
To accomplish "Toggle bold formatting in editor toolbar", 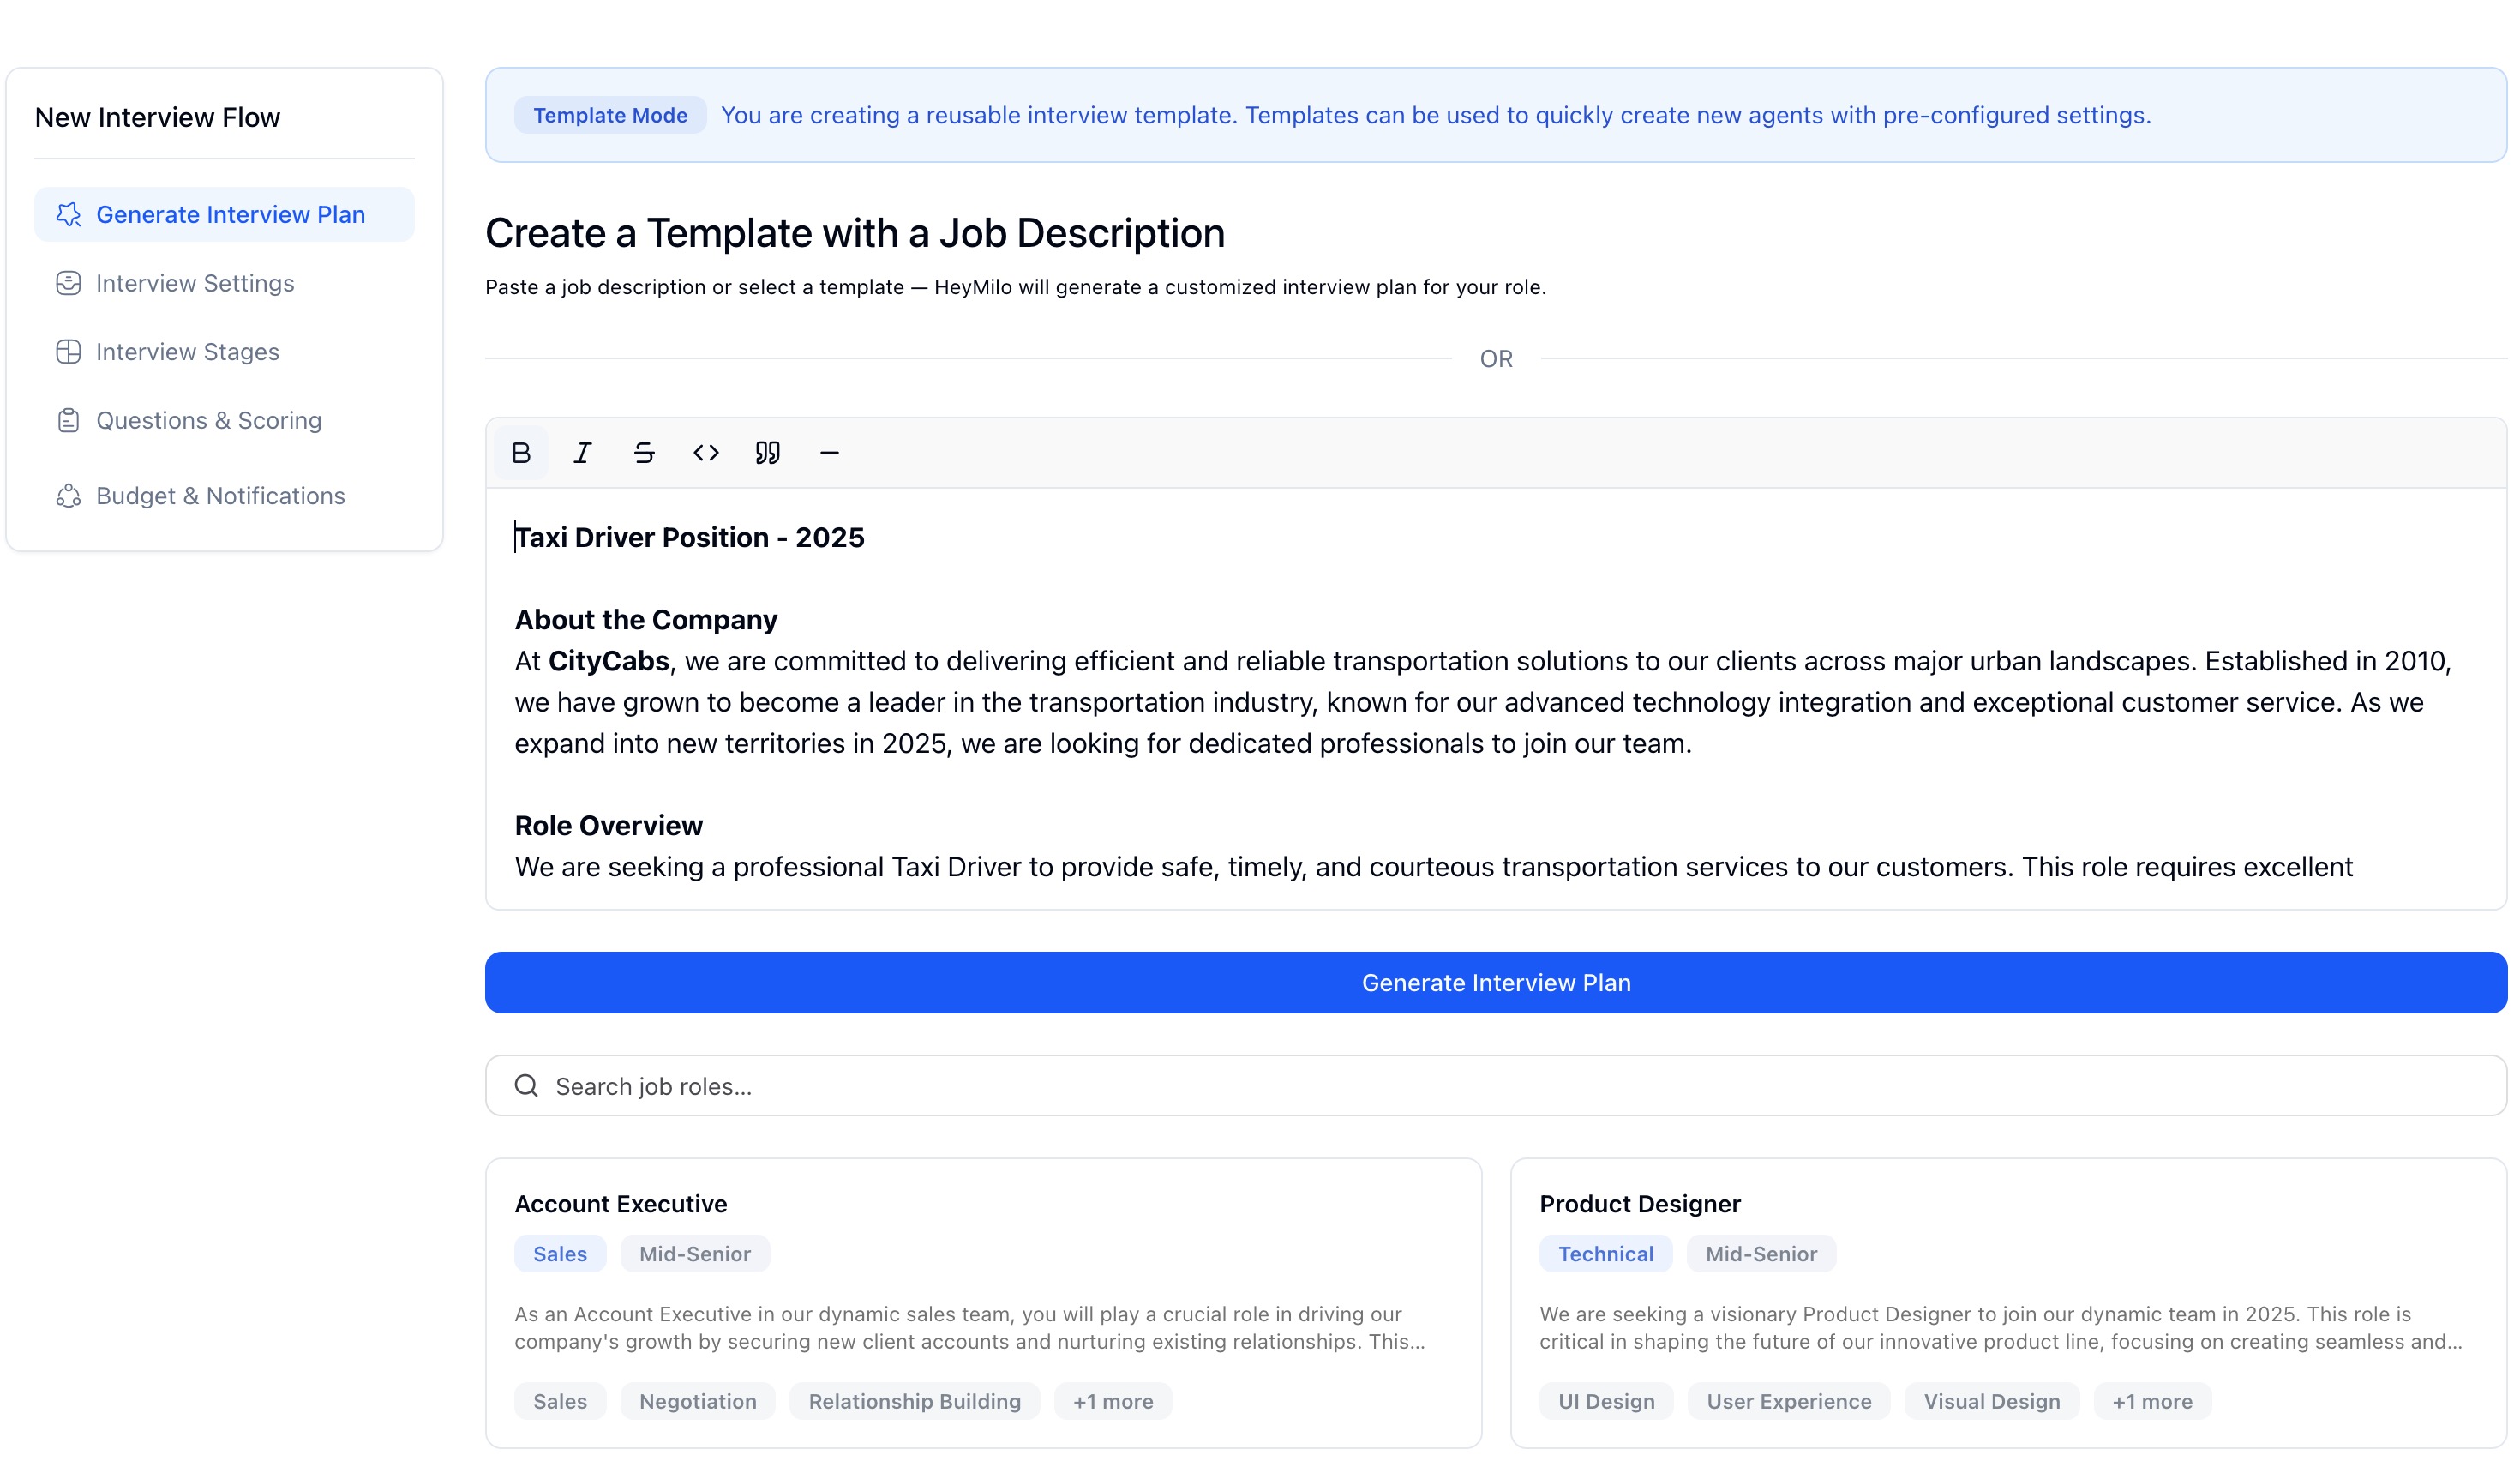I will tap(521, 453).
